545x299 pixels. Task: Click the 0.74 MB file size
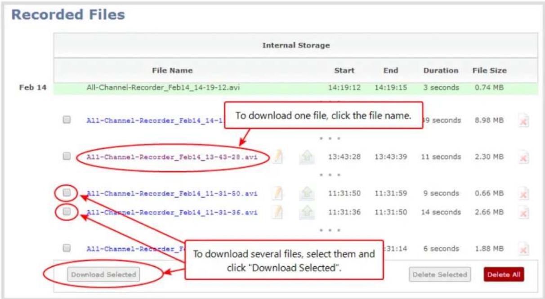click(489, 88)
